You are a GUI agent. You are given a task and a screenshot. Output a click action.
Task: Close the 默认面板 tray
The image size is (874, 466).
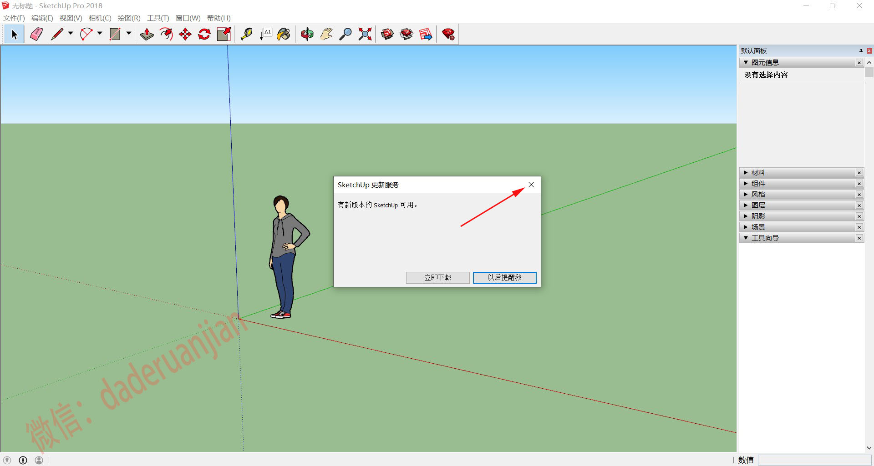[x=869, y=51]
